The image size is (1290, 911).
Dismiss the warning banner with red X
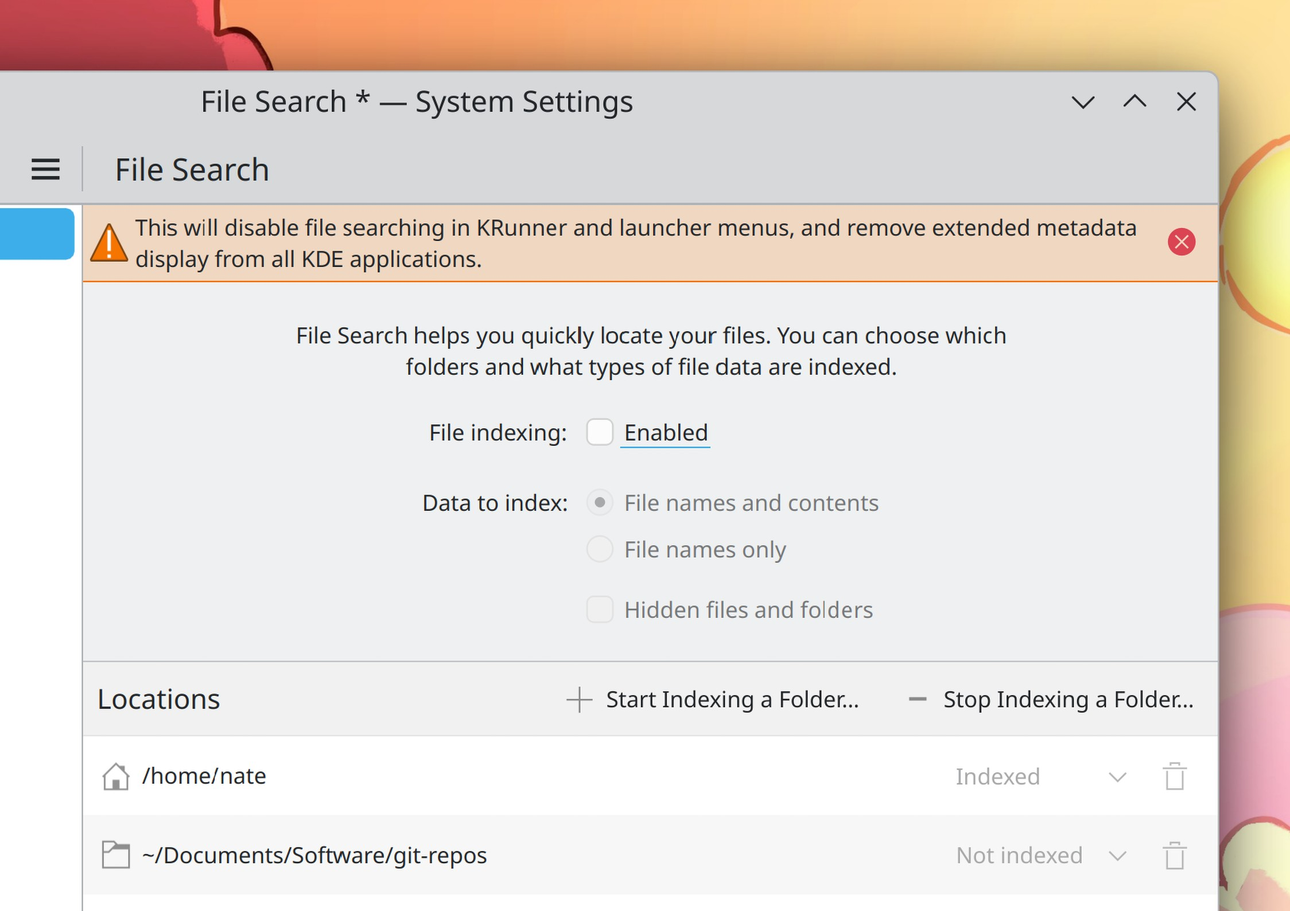(1181, 242)
